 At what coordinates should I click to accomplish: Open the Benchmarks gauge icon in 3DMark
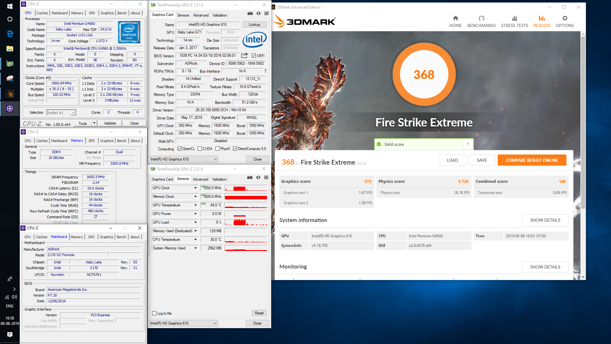[x=481, y=18]
